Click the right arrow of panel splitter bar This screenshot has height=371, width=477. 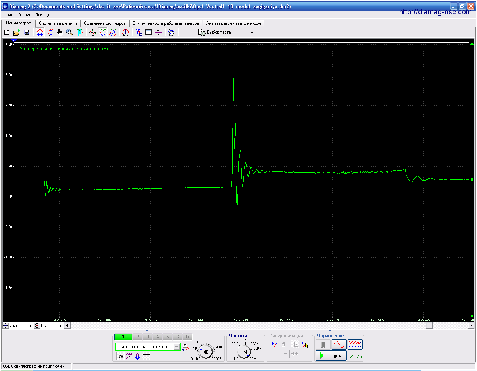[331, 331]
